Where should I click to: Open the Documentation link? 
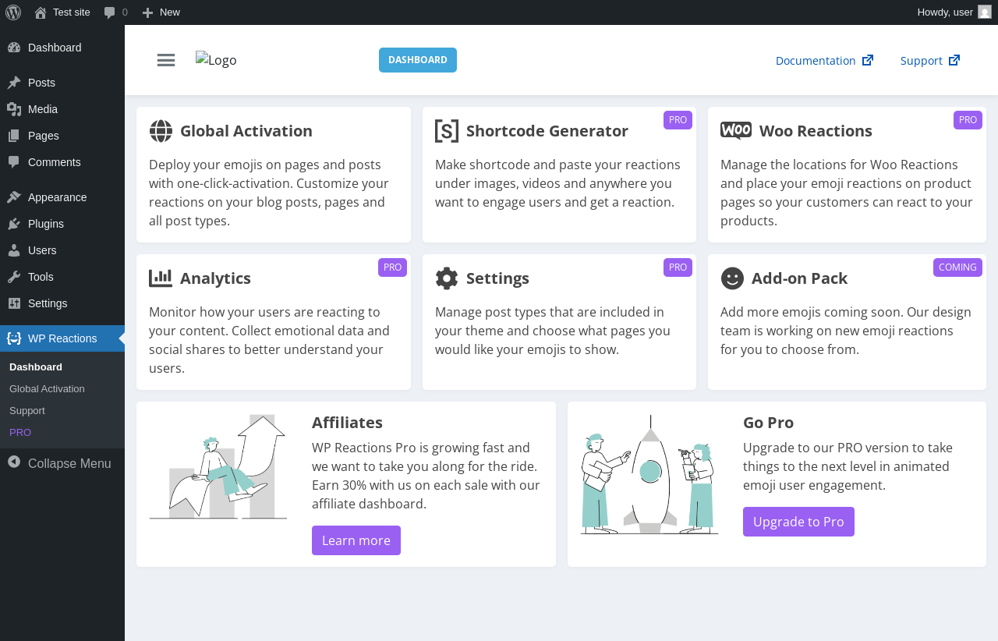(x=824, y=60)
